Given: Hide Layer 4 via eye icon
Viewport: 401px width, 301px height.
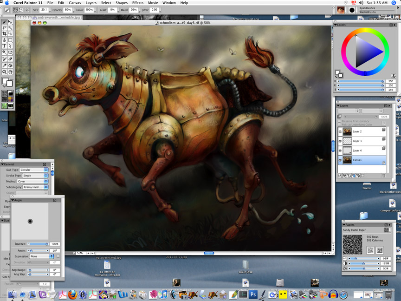Looking at the screenshot, I should tap(340, 150).
